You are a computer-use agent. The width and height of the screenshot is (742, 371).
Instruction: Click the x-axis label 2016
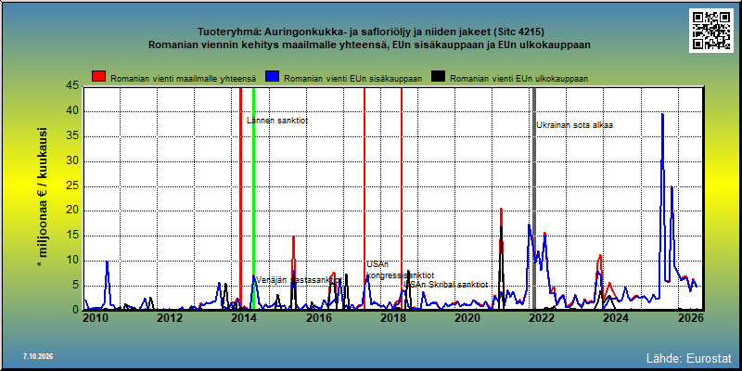point(318,318)
